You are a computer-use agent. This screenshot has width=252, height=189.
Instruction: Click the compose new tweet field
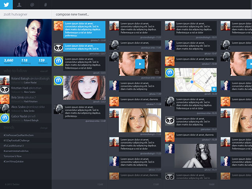click(x=152, y=14)
